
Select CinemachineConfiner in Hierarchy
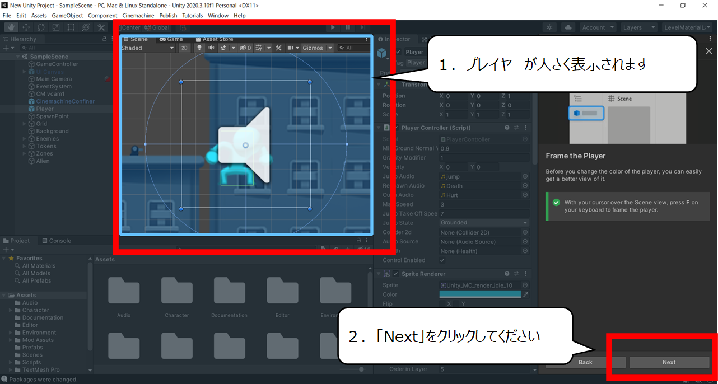pos(65,101)
